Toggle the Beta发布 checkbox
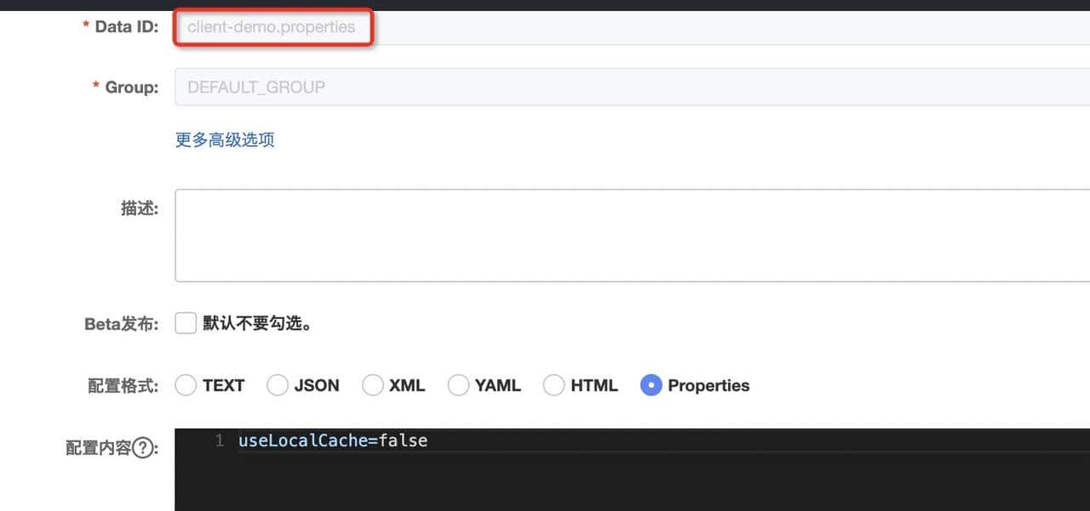Screen dimensions: 1090x511 coord(186,323)
